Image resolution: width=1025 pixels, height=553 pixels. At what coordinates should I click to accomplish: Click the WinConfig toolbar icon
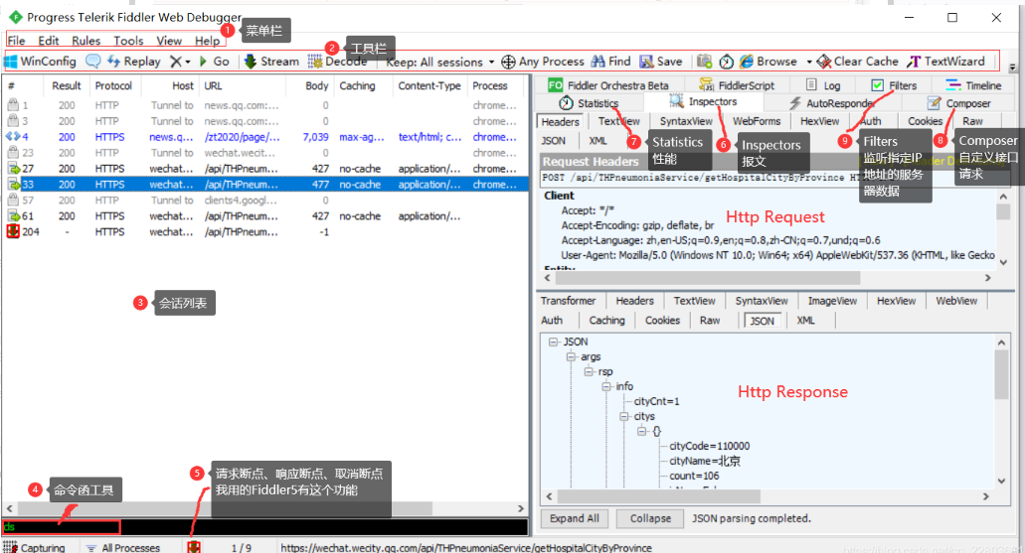click(11, 62)
